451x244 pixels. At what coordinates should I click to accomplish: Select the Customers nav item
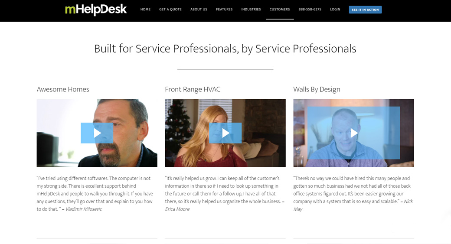point(280,10)
